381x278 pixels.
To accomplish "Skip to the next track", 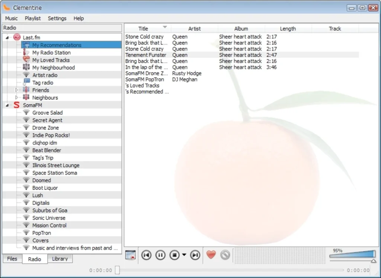I will (195, 255).
